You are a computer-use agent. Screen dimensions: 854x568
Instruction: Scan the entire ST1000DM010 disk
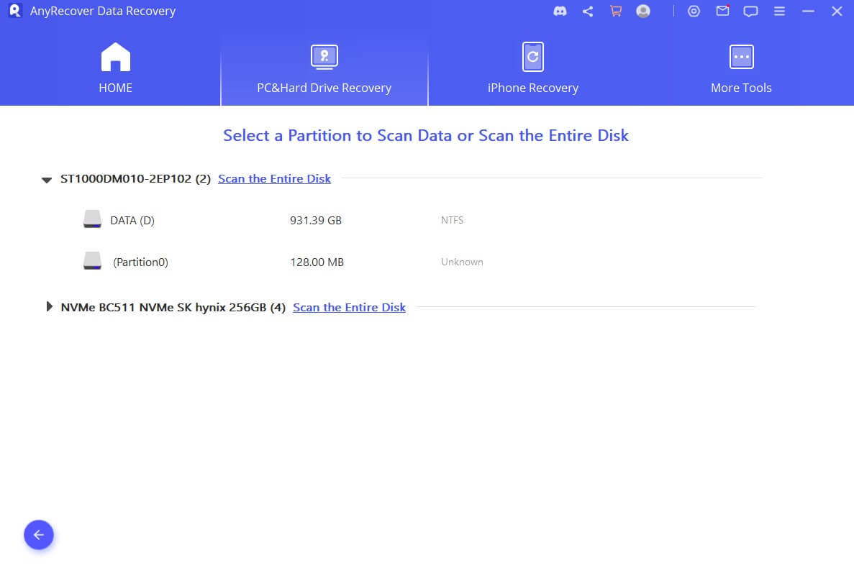[274, 179]
